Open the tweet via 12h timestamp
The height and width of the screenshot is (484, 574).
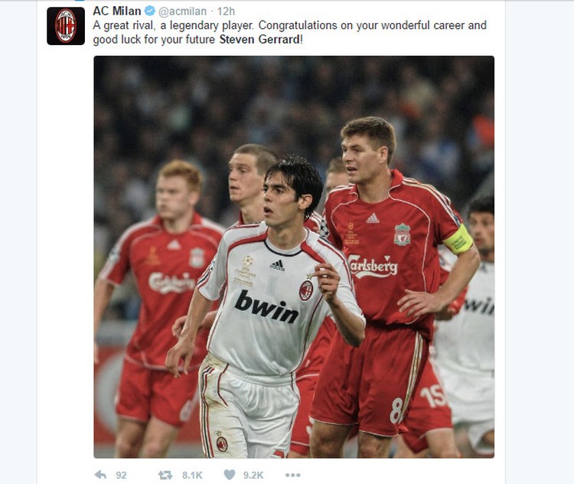(x=226, y=11)
